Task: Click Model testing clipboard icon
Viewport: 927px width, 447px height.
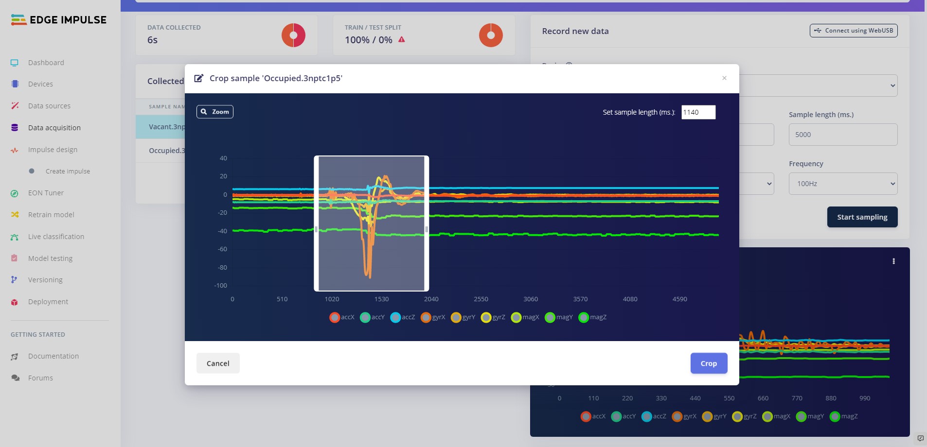Action: (15, 258)
